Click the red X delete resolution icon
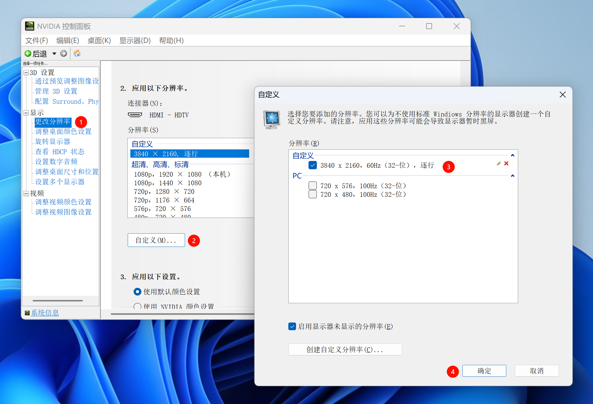The width and height of the screenshot is (593, 404). pyautogui.click(x=506, y=163)
